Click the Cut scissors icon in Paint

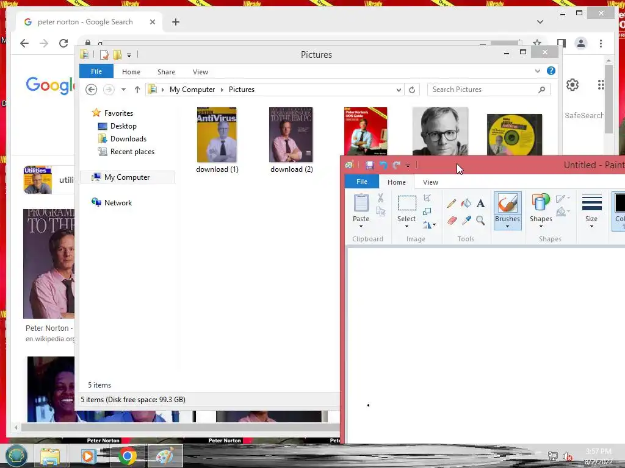point(381,198)
